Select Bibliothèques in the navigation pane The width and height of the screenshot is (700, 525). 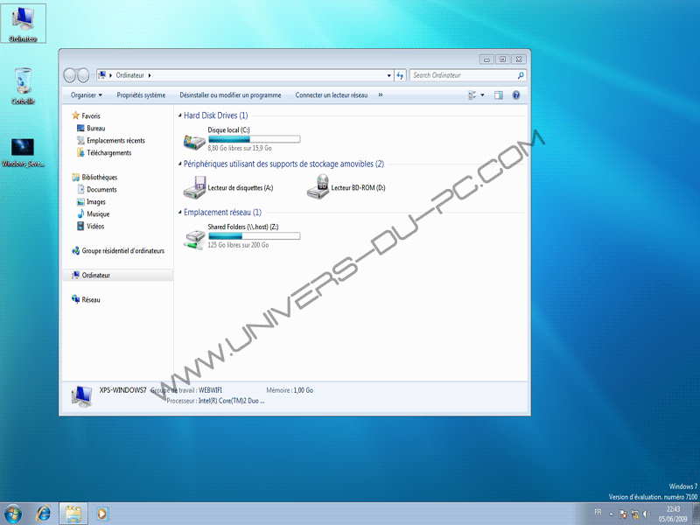coord(94,178)
